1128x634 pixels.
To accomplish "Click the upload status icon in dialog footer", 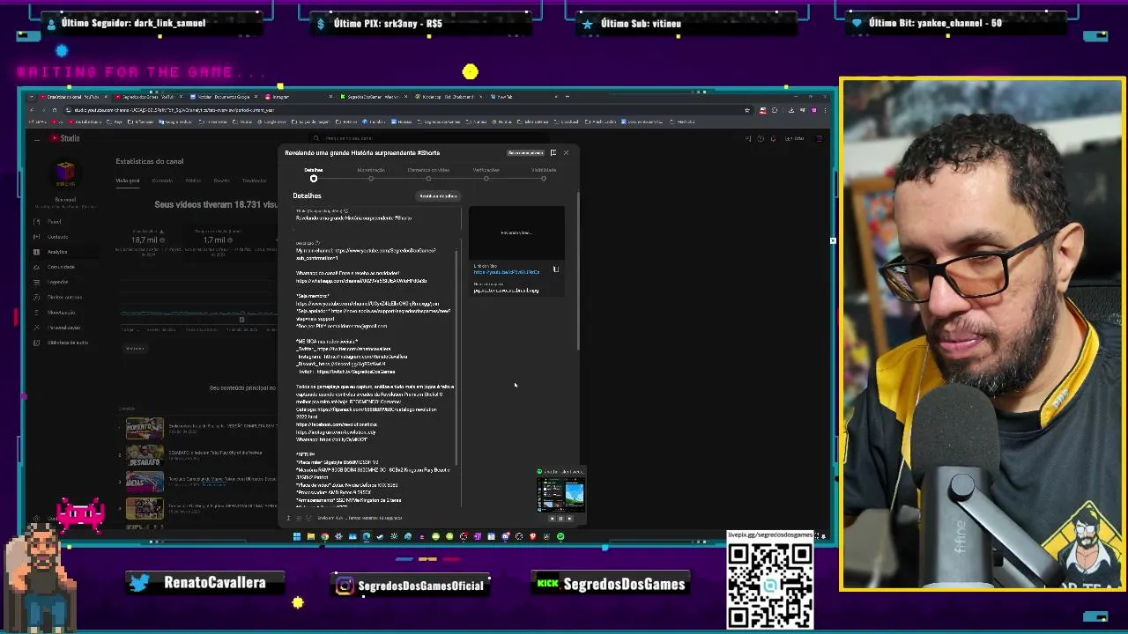I will click(288, 518).
